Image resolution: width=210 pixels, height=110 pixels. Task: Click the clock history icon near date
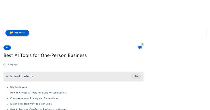click(5, 65)
